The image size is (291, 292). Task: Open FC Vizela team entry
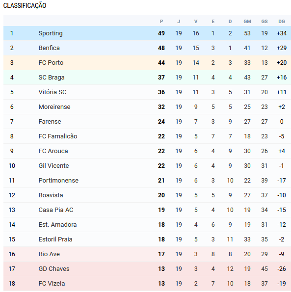pyautogui.click(x=52, y=283)
